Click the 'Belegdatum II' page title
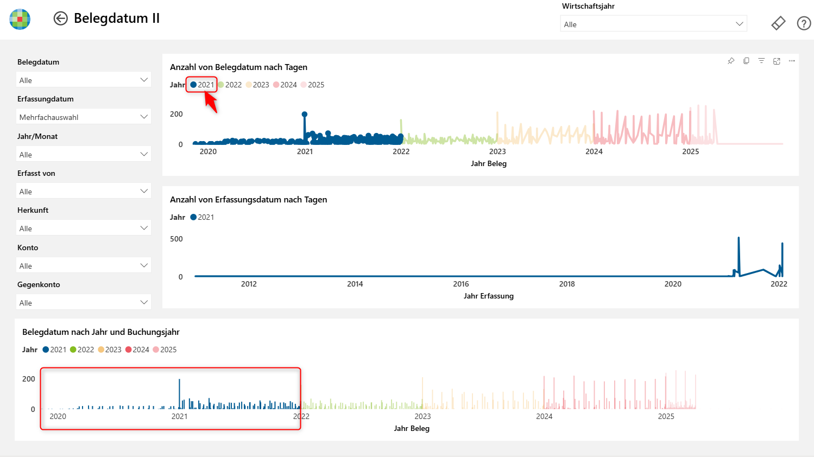The height and width of the screenshot is (457, 814). point(117,18)
